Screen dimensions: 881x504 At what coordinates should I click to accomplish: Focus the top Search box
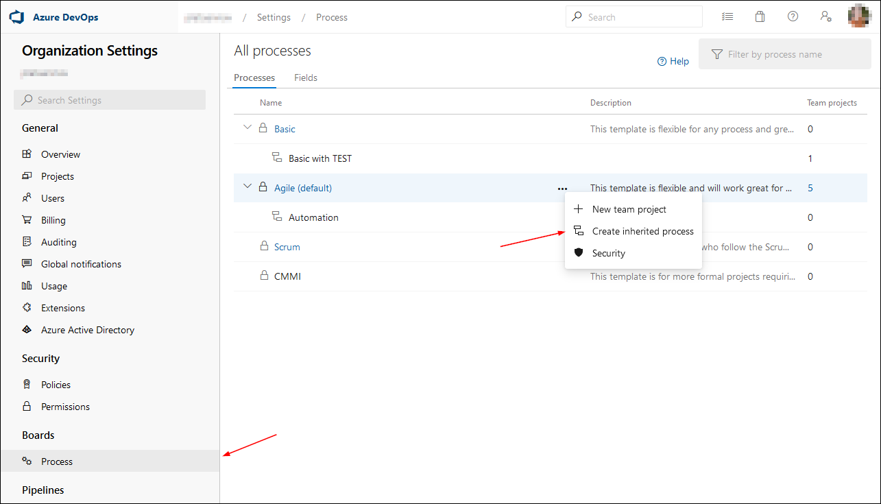coord(634,17)
